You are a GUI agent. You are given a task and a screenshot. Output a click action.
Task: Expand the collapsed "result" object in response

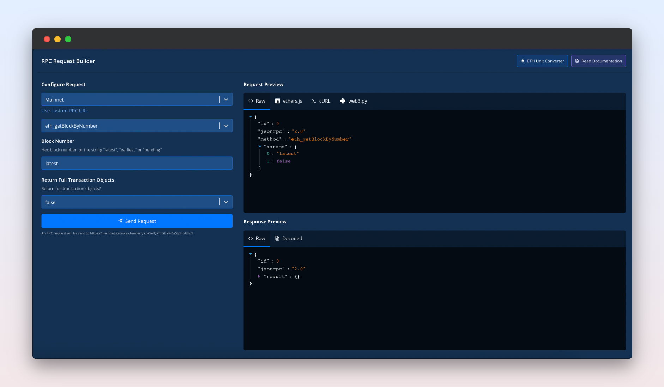pyautogui.click(x=259, y=276)
